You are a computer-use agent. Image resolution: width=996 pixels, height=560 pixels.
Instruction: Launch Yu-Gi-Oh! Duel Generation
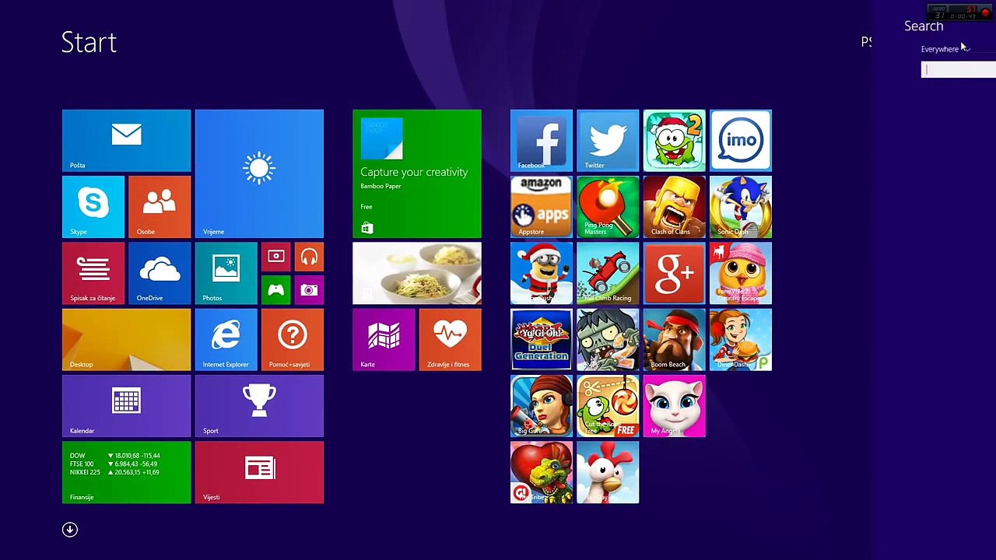tap(542, 340)
